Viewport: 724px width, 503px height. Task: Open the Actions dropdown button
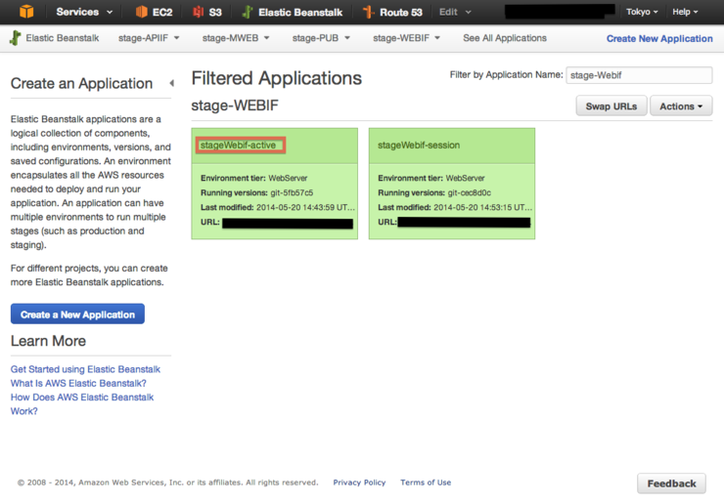(681, 106)
